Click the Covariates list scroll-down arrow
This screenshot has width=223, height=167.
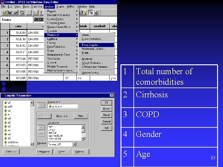(x=84, y=138)
